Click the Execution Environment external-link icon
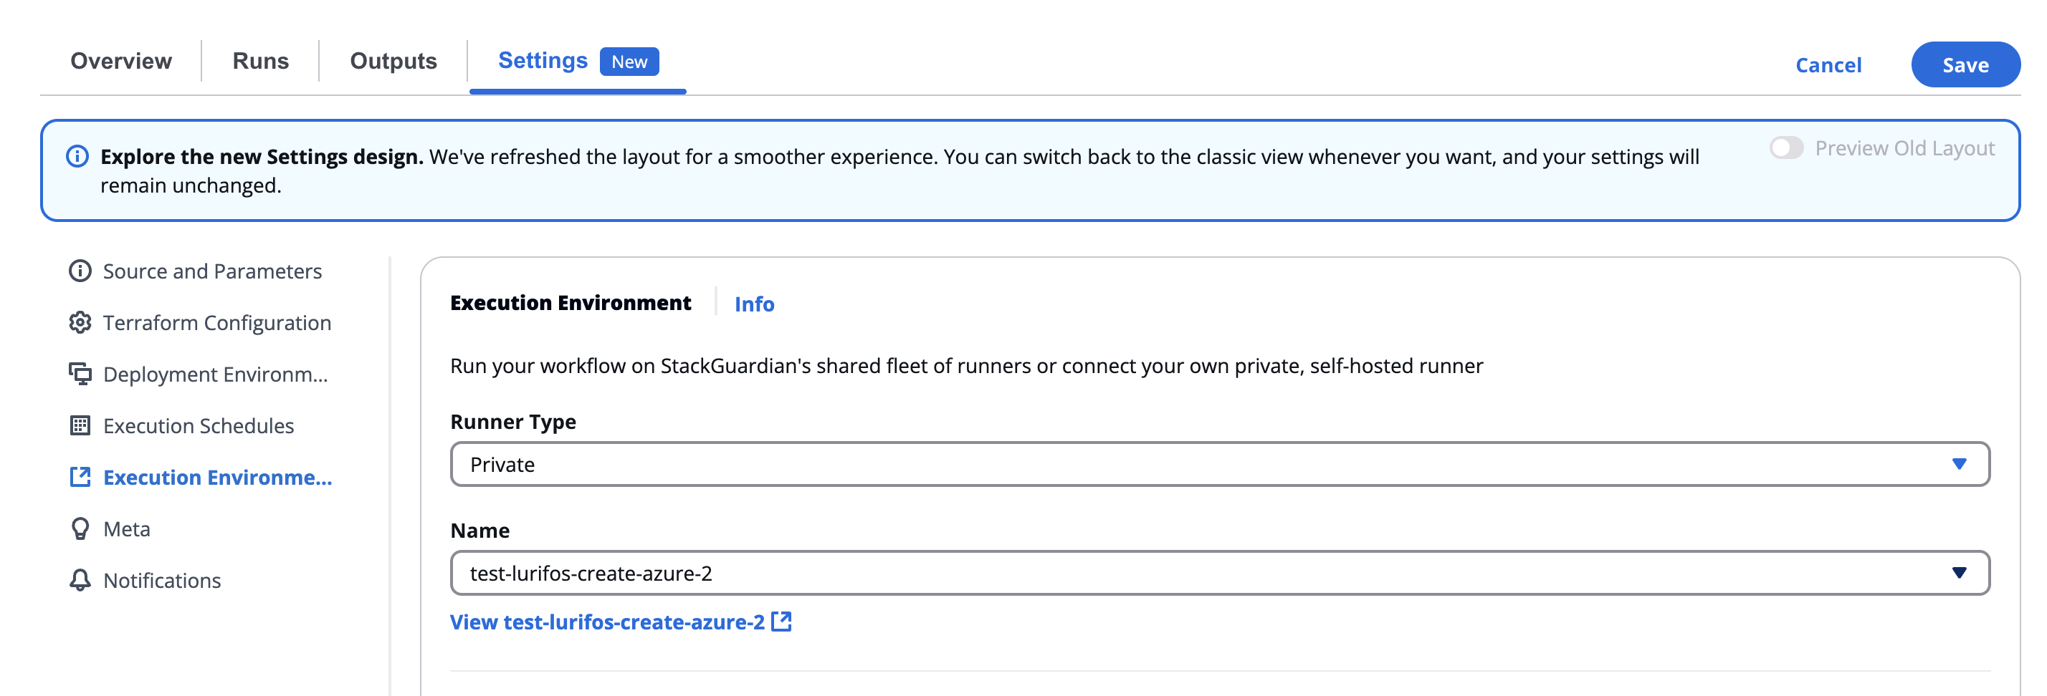 (80, 477)
